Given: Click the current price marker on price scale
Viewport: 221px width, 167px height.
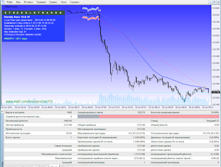Looking at the screenshot, I should pyautogui.click(x=216, y=92).
